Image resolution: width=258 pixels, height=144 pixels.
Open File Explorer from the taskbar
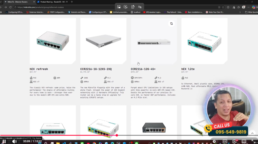[58, 143]
